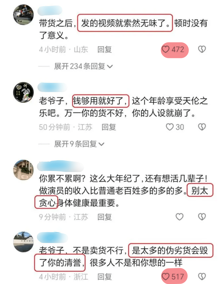220x284 pixels.
Task: Open third commenter's building avatar
Action: pos(24,170)
